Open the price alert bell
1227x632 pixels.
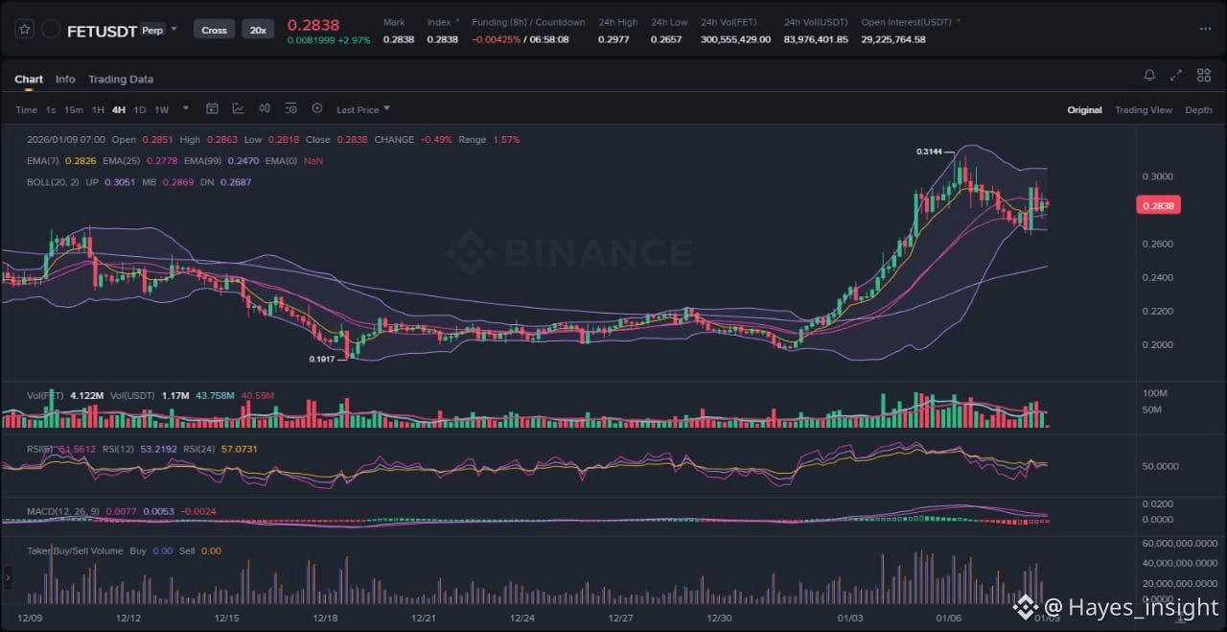coord(1149,75)
